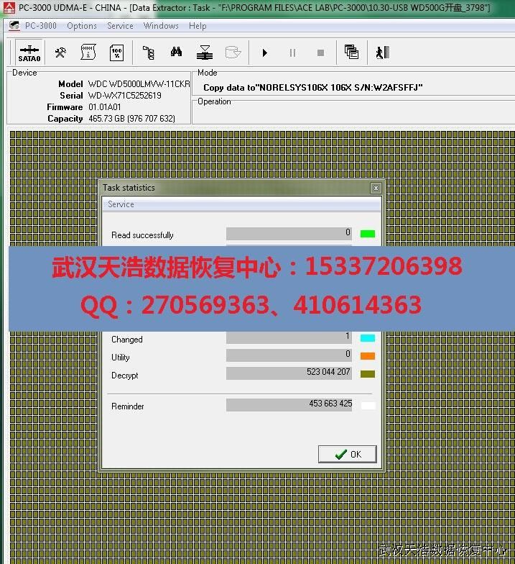Open the crossed tools utilities icon
515x564 pixels.
[61, 53]
